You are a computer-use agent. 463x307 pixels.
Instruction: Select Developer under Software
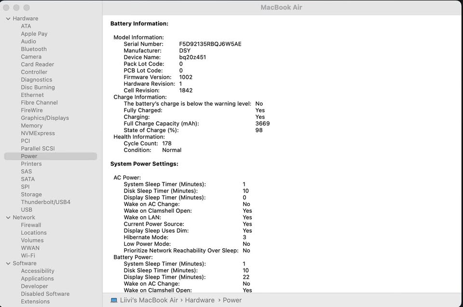point(34,287)
